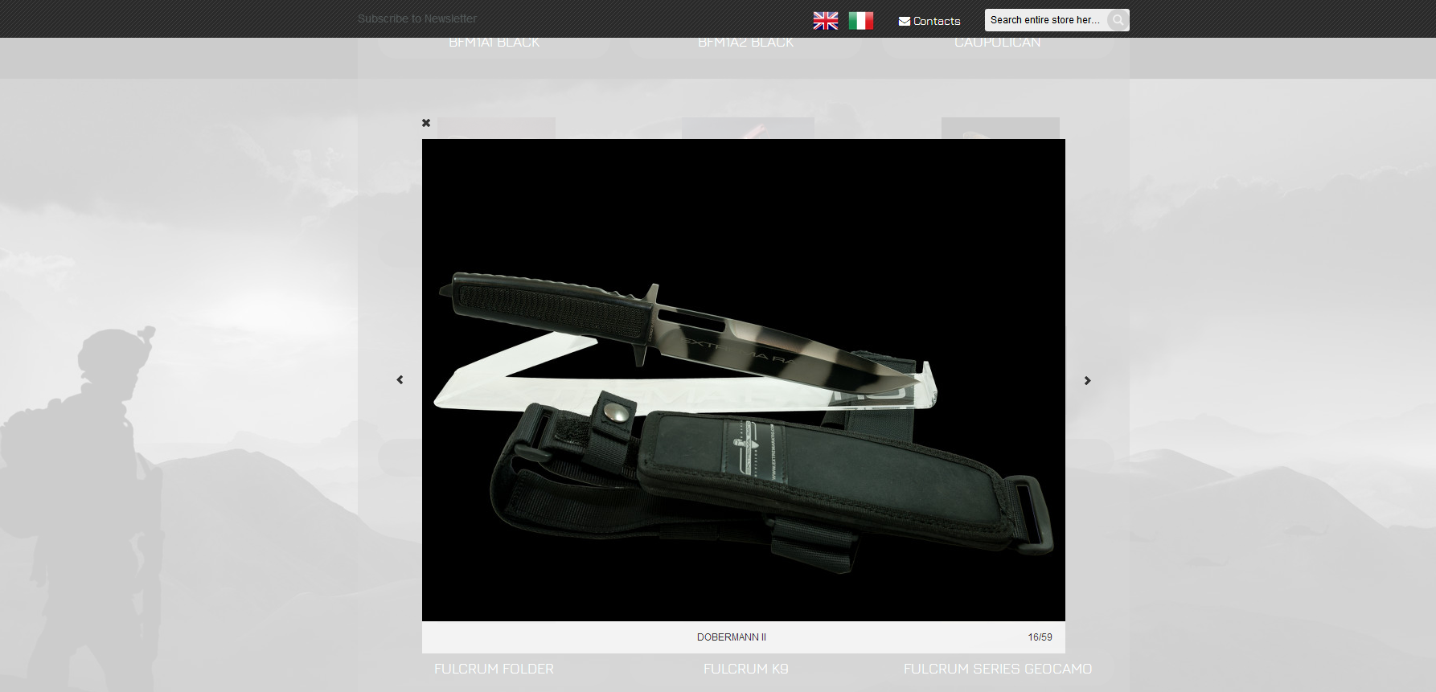
Task: Focus the Search entire store field
Action: (1046, 20)
